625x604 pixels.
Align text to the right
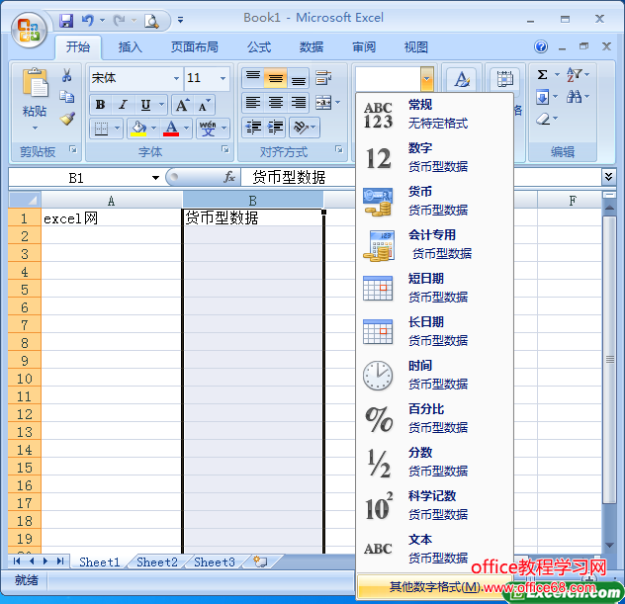(x=298, y=103)
